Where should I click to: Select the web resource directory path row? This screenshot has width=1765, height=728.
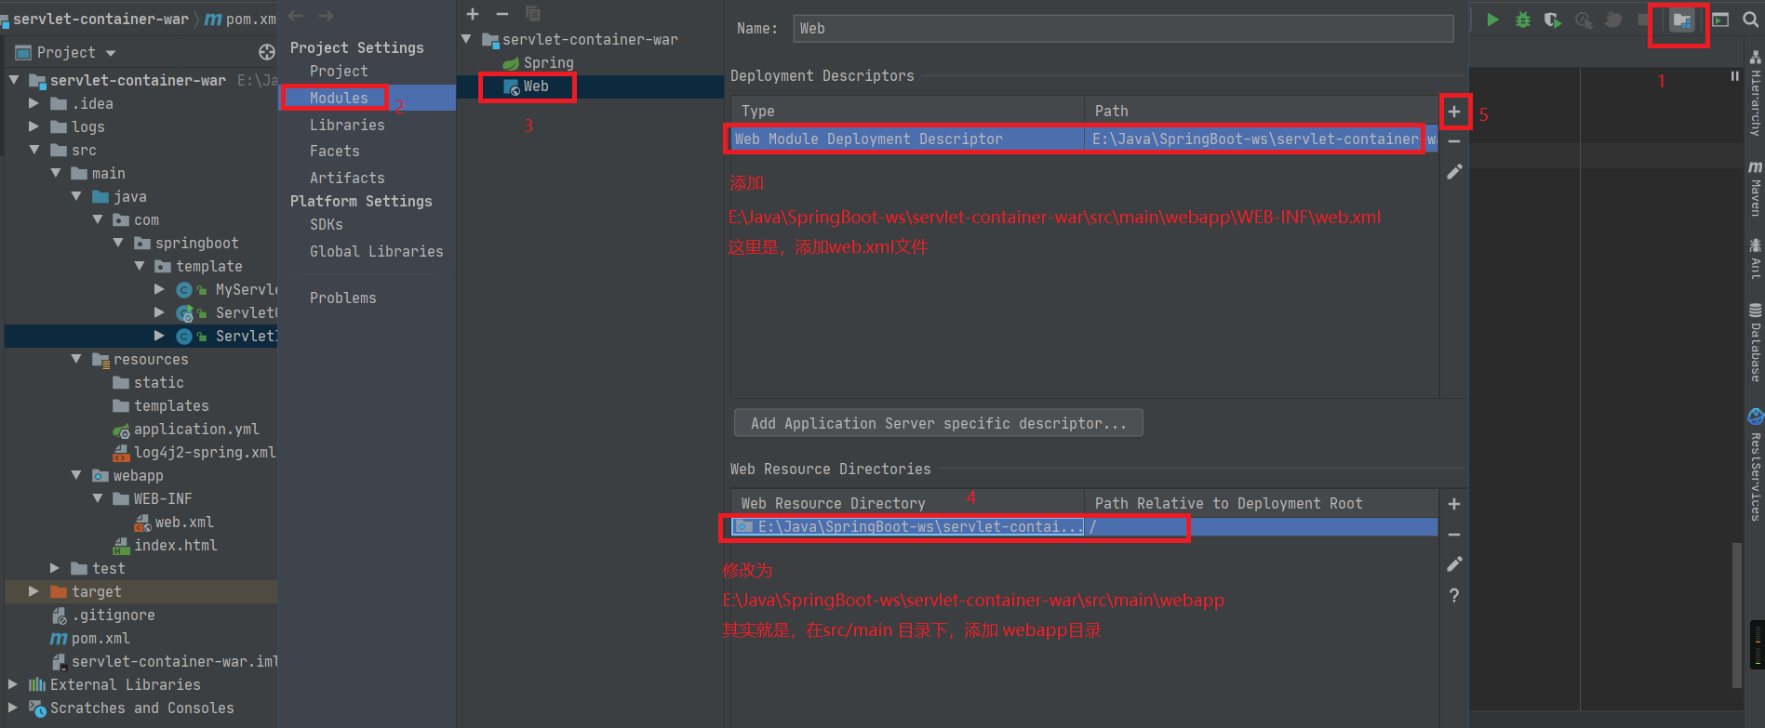1084,526
